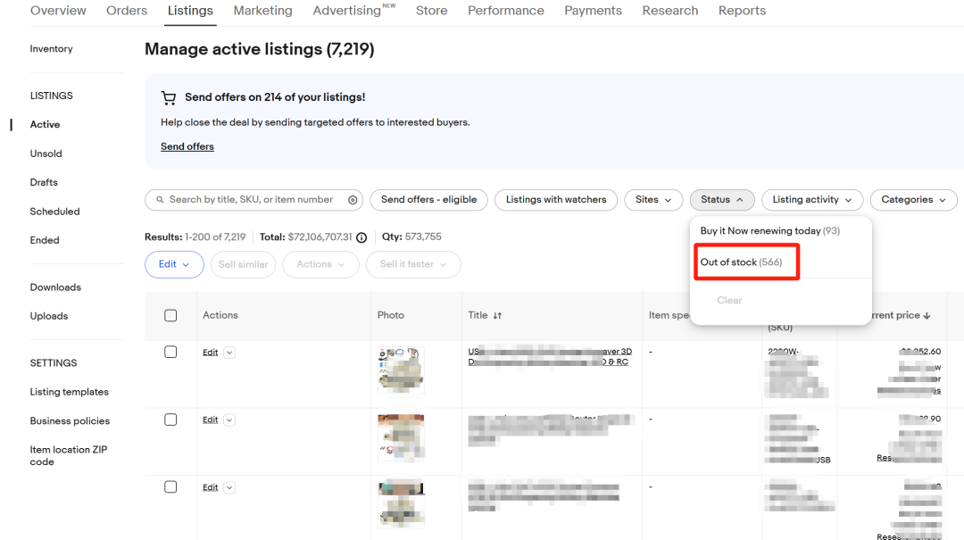Follow the Send offers link in banner
Image resolution: width=964 pixels, height=540 pixels.
point(187,146)
